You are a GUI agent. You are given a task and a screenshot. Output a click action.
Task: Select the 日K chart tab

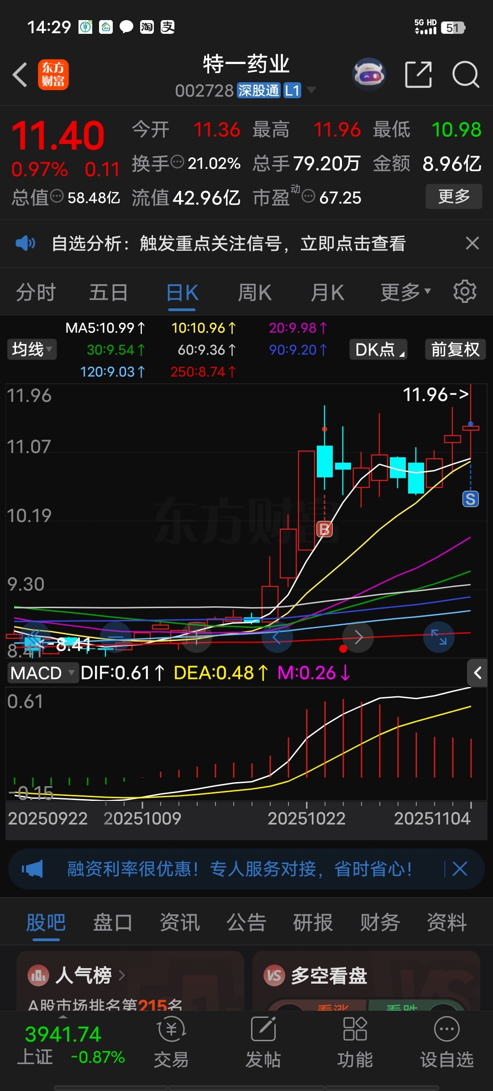click(182, 292)
